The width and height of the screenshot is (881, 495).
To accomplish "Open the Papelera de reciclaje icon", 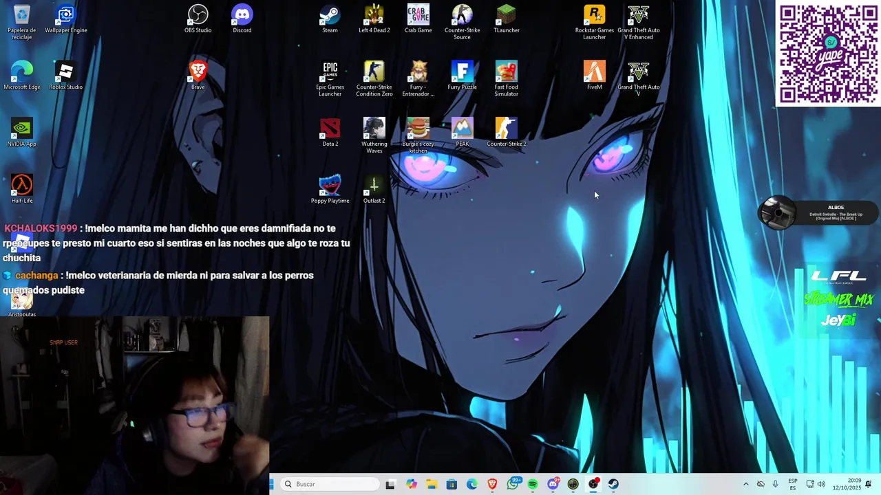I will 21,21.
